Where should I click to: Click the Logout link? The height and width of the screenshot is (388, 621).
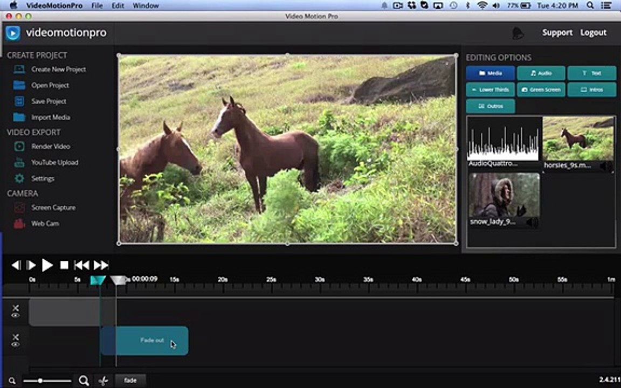coord(594,32)
